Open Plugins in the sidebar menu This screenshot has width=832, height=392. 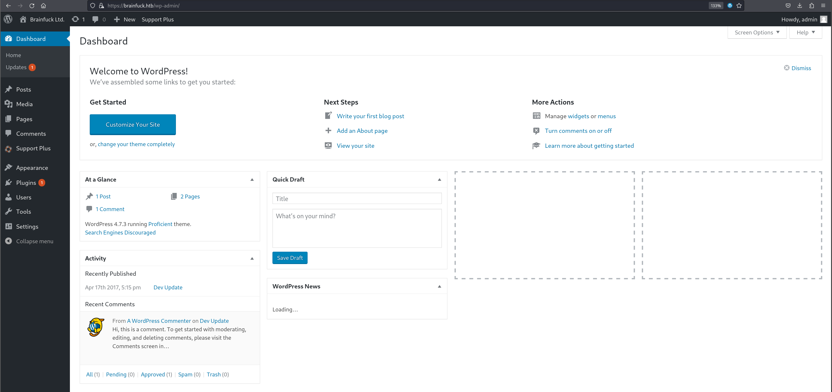(x=26, y=183)
